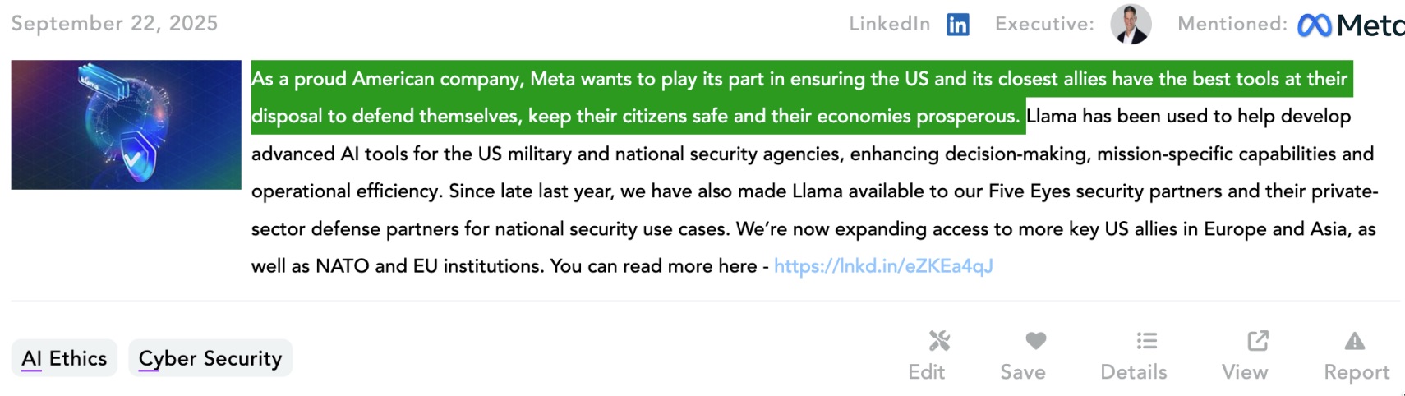Open the Details list icon
This screenshot has height=396, width=1405.
click(x=1147, y=340)
